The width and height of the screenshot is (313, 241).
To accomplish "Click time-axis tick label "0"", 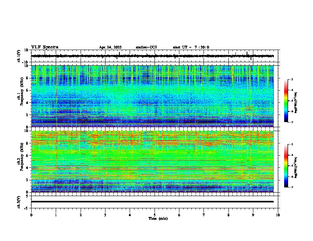I will (31, 215).
